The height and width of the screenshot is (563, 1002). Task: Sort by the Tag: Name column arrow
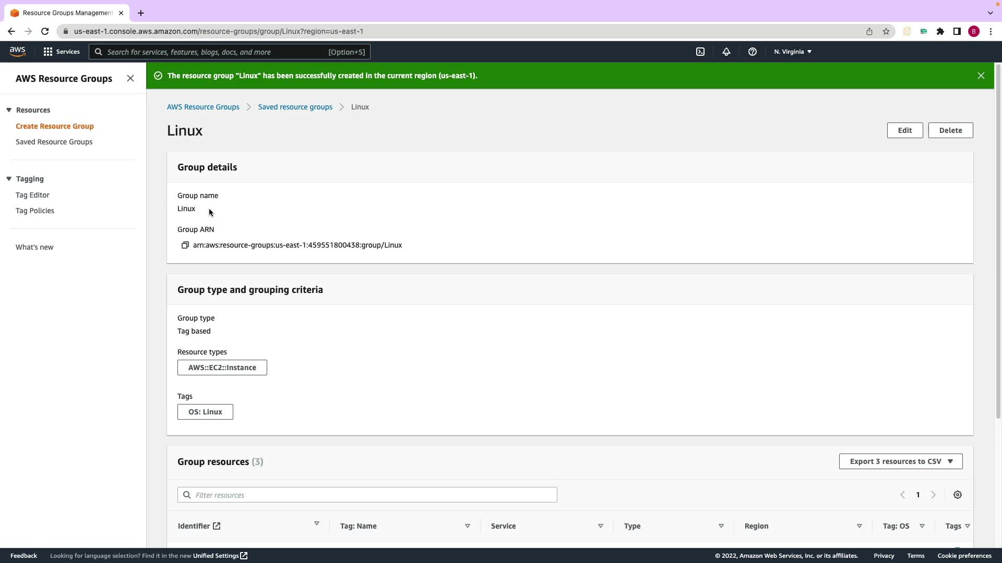pos(467,526)
